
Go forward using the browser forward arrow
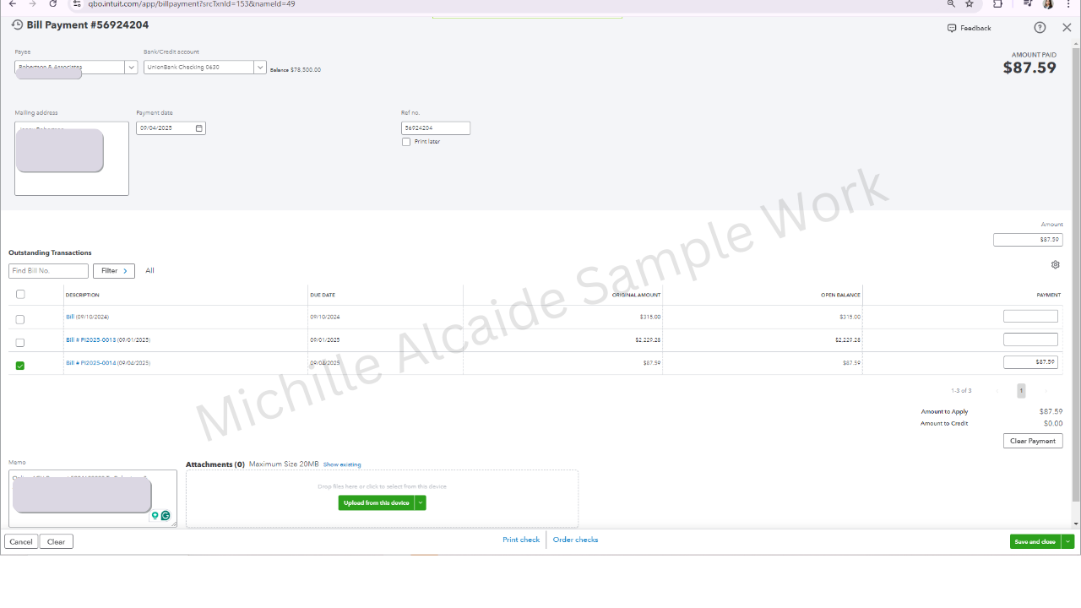(x=33, y=4)
